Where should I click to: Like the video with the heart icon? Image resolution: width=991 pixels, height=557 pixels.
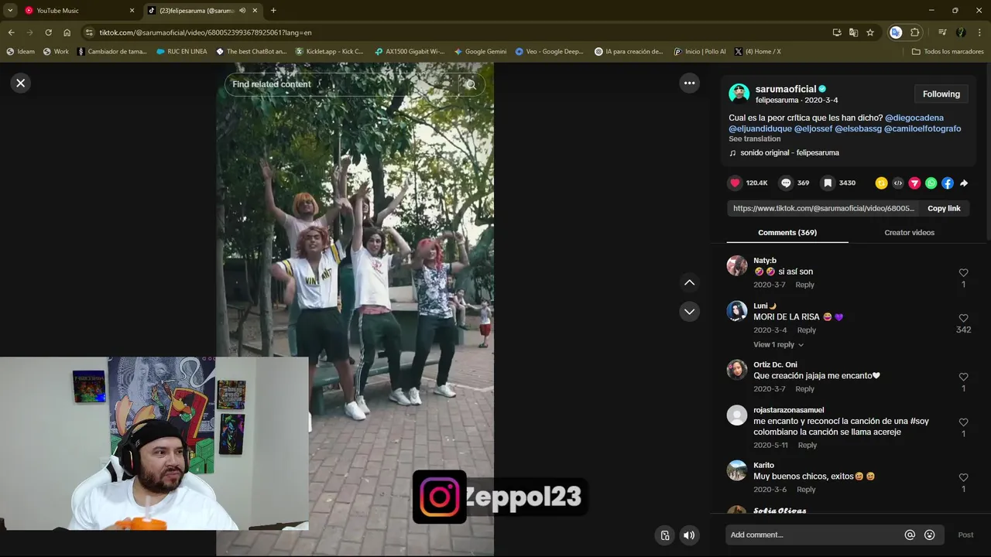pyautogui.click(x=735, y=183)
